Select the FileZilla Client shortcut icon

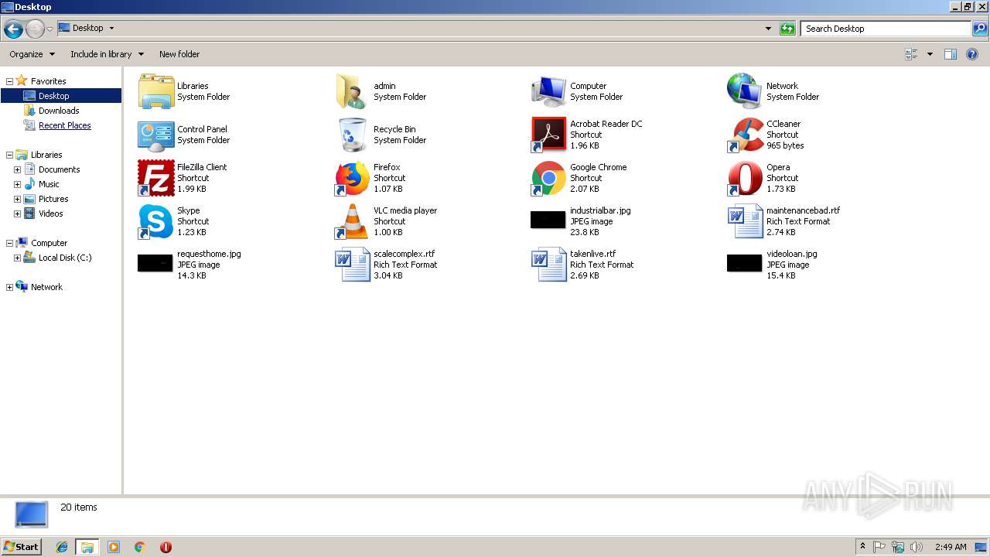[x=156, y=178]
